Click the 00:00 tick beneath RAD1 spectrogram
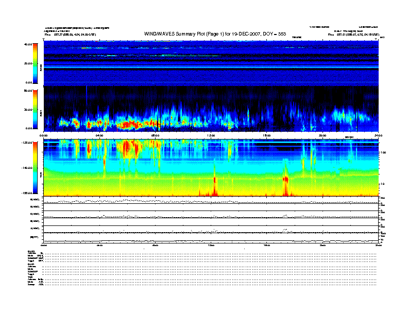This screenshot has height=315, width=408. pos(43,135)
